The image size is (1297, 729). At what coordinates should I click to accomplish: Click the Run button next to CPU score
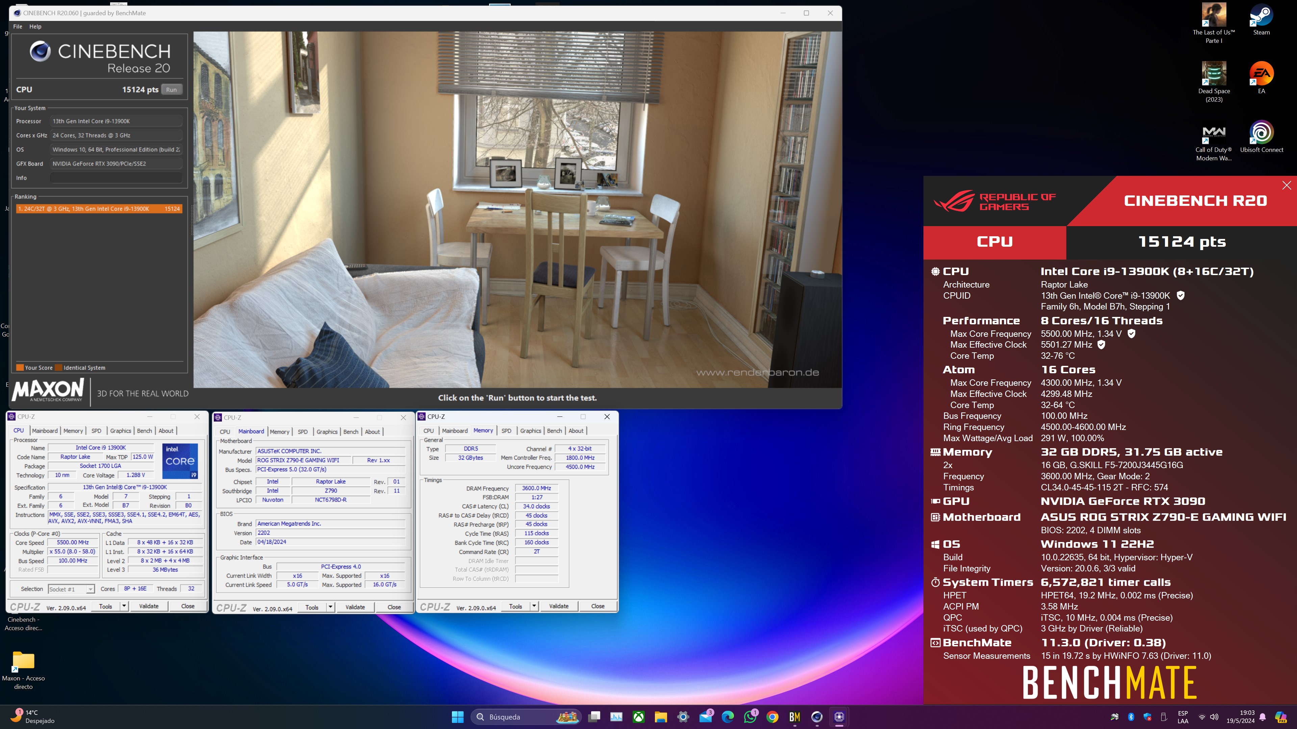(x=172, y=89)
